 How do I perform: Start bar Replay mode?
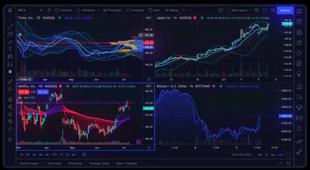[x=171, y=10]
